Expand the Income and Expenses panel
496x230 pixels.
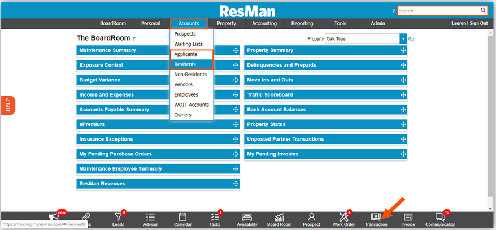click(158, 95)
